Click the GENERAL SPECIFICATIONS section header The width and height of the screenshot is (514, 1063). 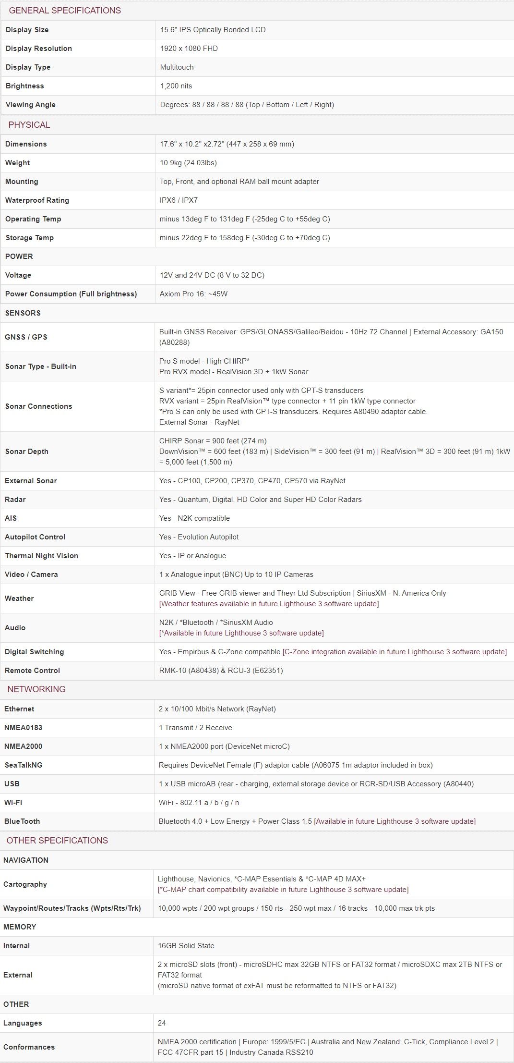pos(65,11)
